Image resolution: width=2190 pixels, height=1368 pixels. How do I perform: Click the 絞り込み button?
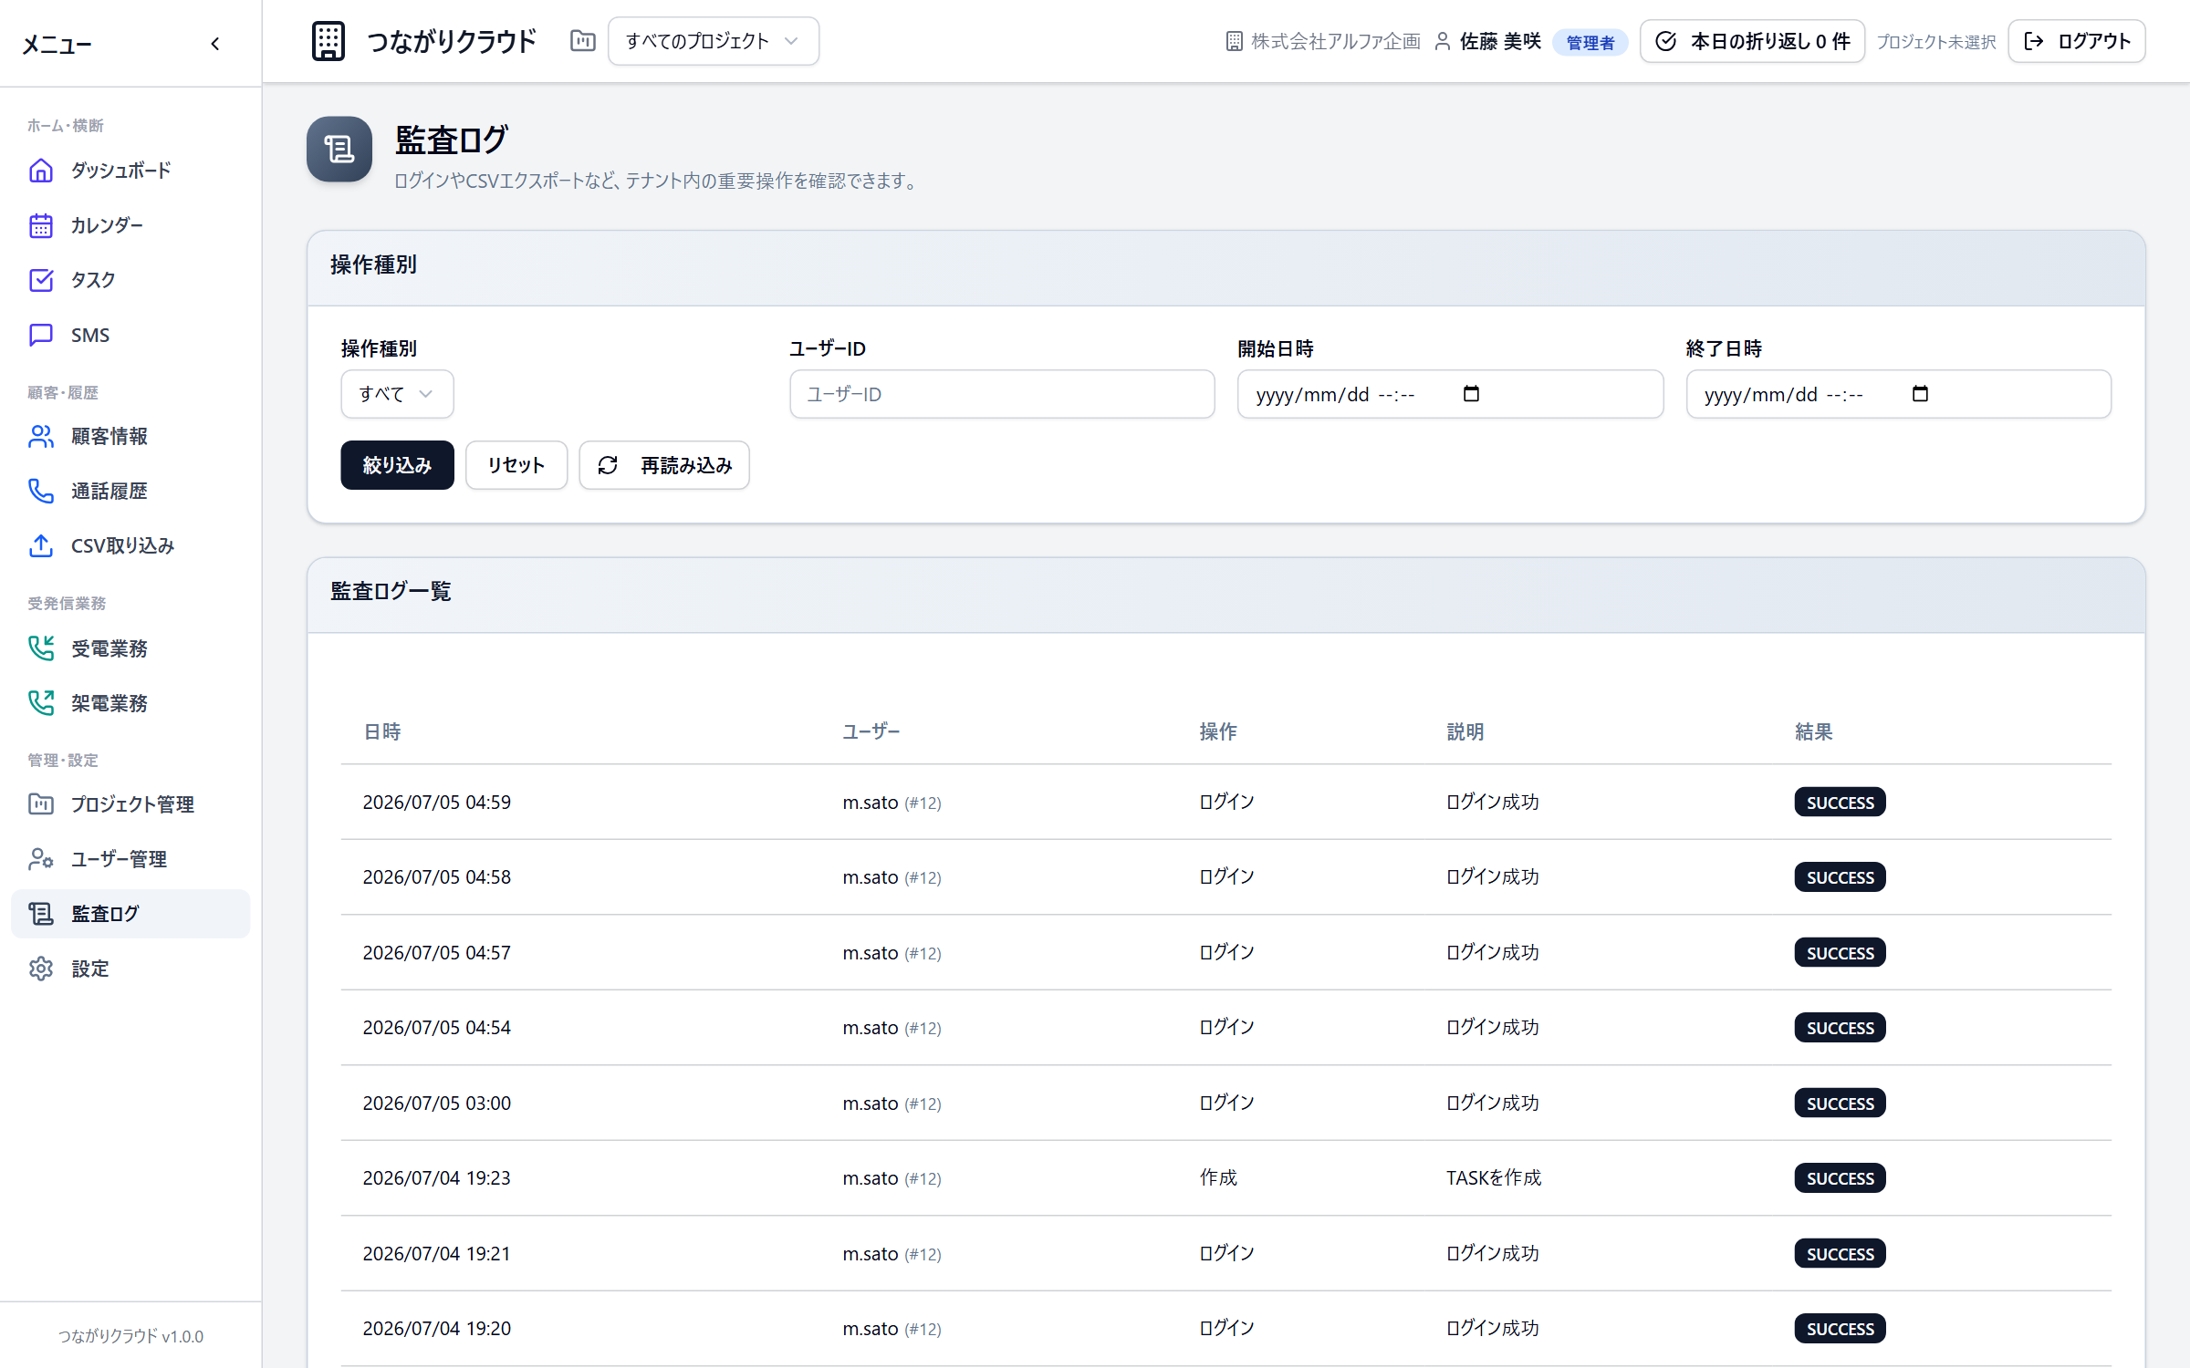click(397, 465)
